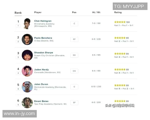Viewport: 150px width, 120px height.
Task: Click the C position badge for Holmgren
Action: coord(74,23)
